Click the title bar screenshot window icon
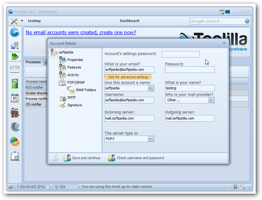262x200 pixels. click(x=222, y=12)
